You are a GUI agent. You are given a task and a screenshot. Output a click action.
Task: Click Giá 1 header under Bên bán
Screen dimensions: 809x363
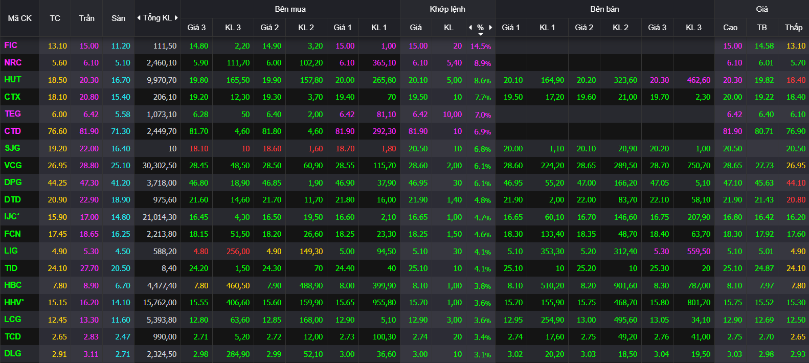[x=510, y=28]
